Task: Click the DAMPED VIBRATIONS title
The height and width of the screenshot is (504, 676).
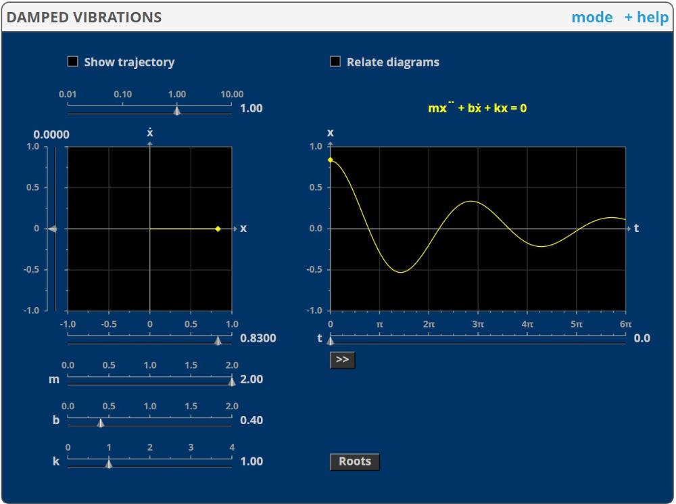Action: [x=84, y=18]
